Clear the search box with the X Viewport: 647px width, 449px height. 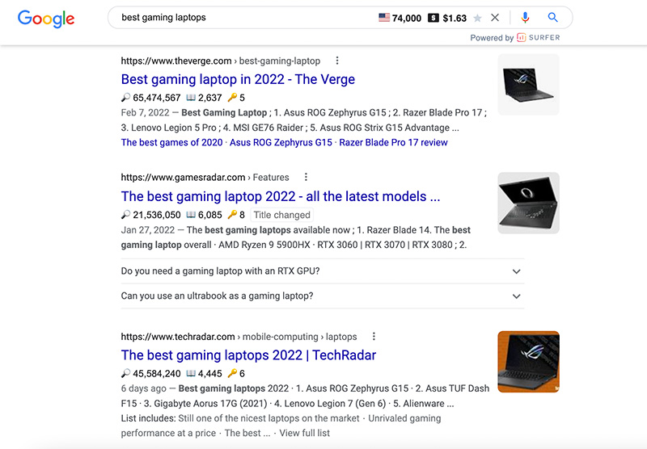495,17
